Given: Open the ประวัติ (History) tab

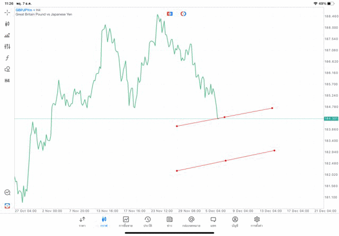Looking at the screenshot, I should click(x=148, y=221).
